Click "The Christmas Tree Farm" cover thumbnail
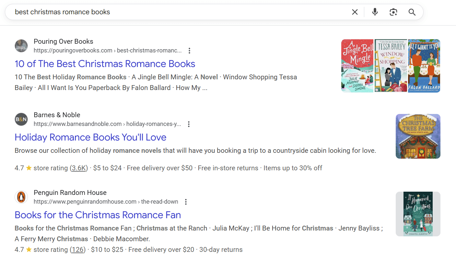This screenshot has height=259, width=456. (418, 136)
